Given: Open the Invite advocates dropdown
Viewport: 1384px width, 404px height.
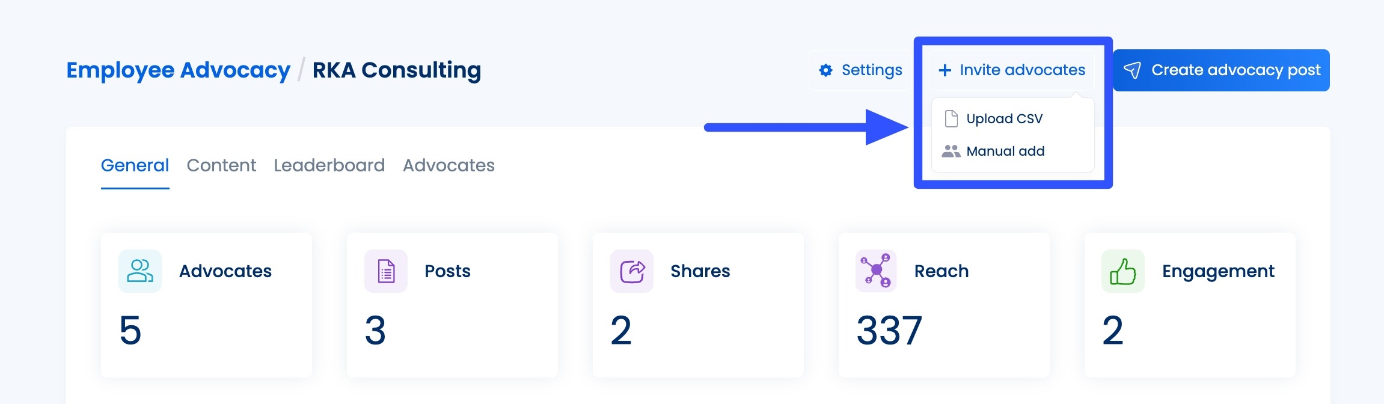Looking at the screenshot, I should (x=1012, y=70).
